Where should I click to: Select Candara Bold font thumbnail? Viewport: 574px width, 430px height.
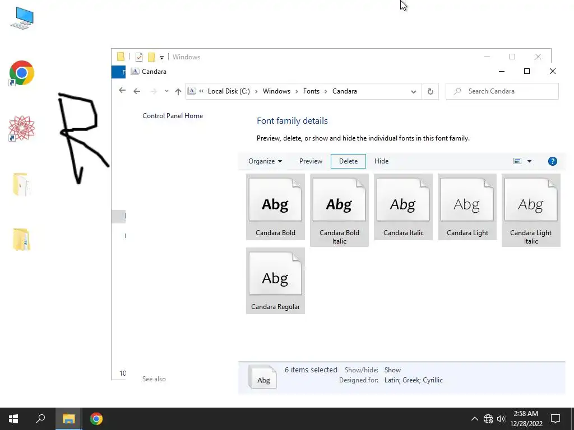pyautogui.click(x=275, y=207)
